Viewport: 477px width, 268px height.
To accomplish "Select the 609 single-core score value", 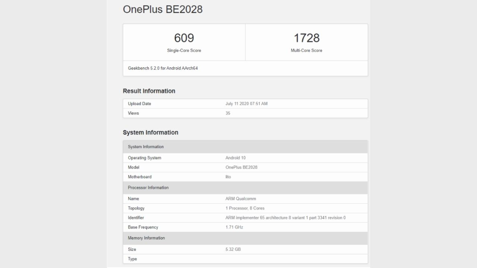I will (184, 38).
